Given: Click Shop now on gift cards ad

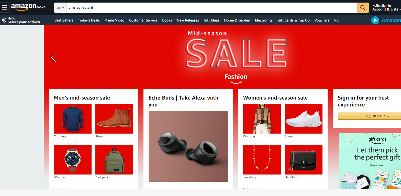Looking at the screenshot, I should (x=377, y=165).
